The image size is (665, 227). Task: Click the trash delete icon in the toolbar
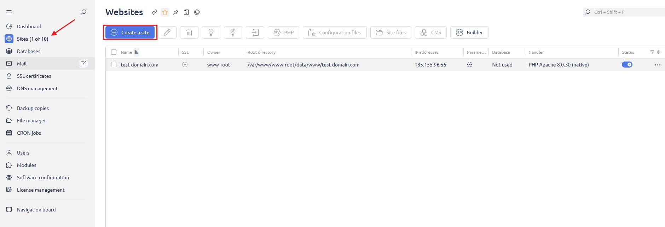click(x=189, y=33)
